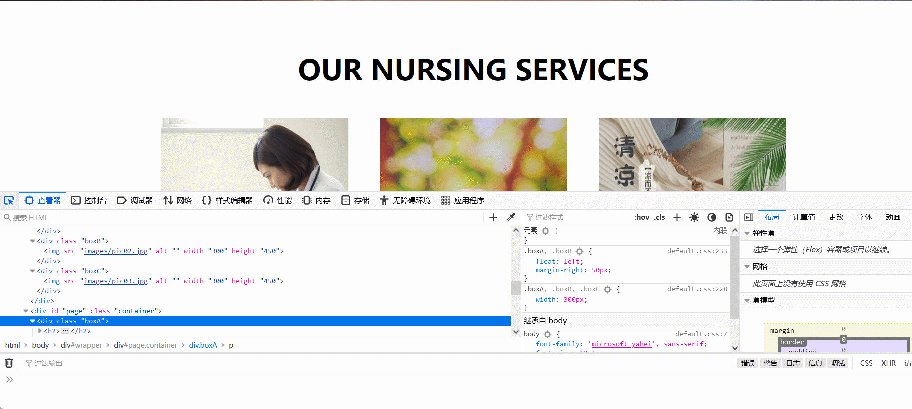This screenshot has height=409, width=912.
Task: Select the p breadcrumb
Action: pos(231,345)
